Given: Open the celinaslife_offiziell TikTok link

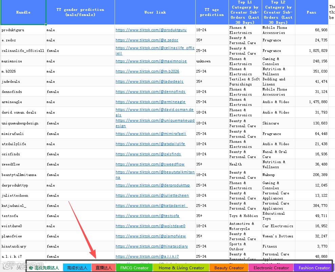Looking at the screenshot, I should 155,51.
